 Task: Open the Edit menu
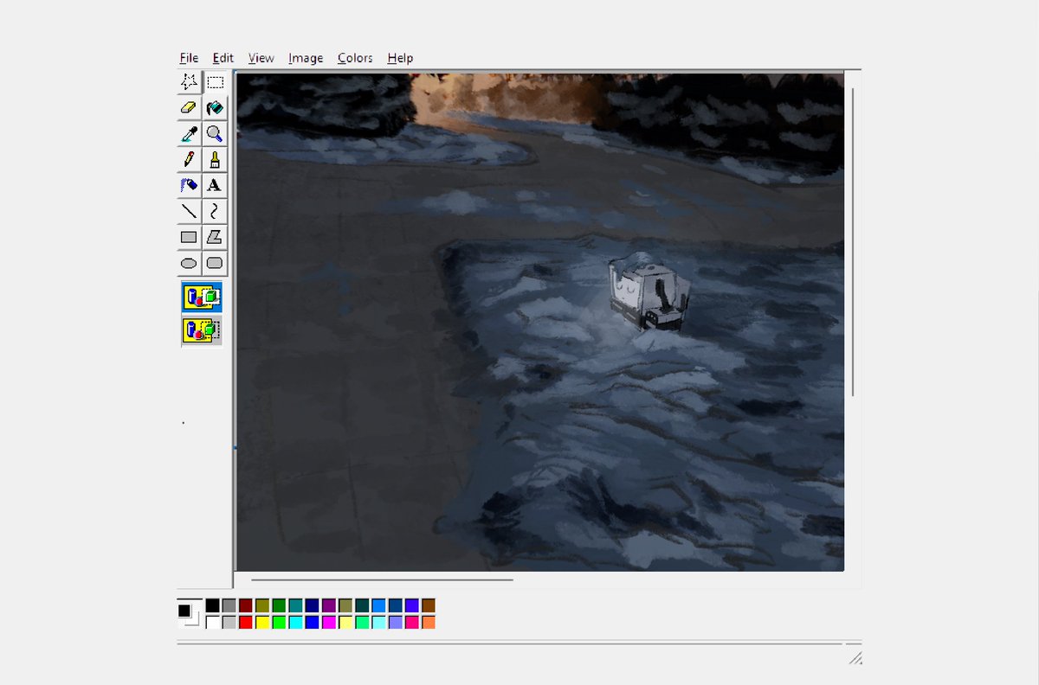[223, 58]
